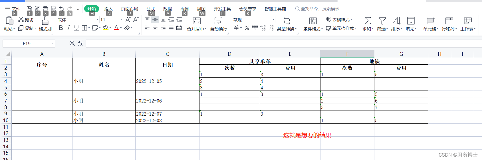
Task: Decrease font size with A- icon
Action: (x=136, y=19)
